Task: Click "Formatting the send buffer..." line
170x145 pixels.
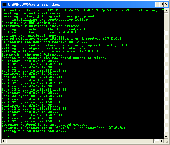Action: [32, 55]
